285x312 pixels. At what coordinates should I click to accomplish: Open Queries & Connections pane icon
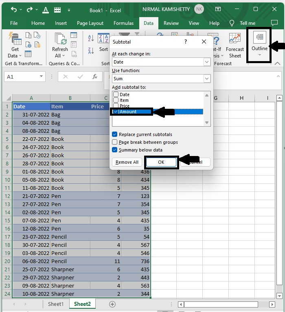click(x=74, y=35)
